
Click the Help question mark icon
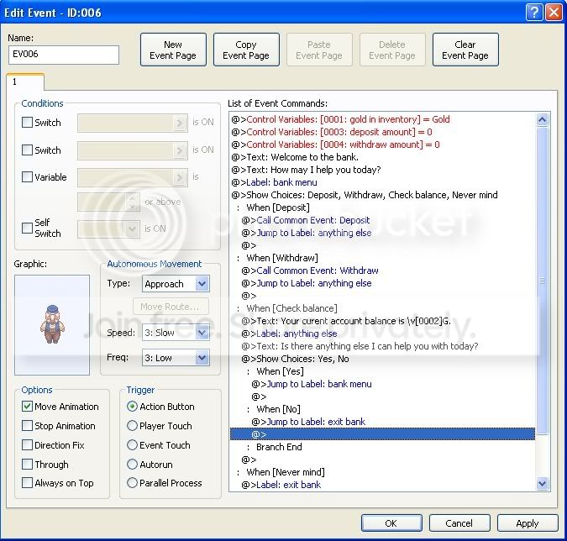pos(534,12)
